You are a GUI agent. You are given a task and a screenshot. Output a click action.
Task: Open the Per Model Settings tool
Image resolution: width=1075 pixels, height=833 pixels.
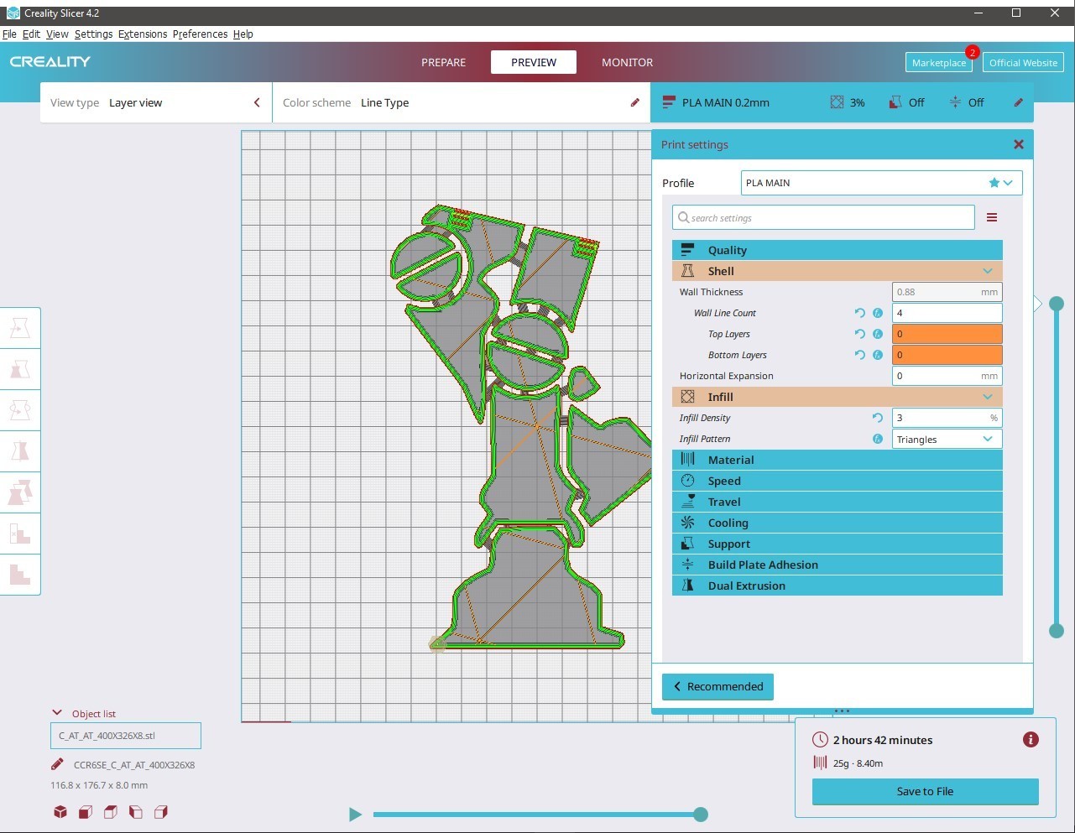[20, 492]
